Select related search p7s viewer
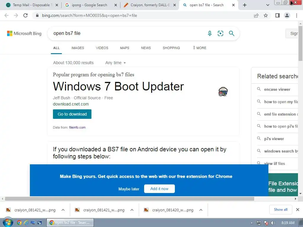The image size is (303, 227). click(274, 139)
